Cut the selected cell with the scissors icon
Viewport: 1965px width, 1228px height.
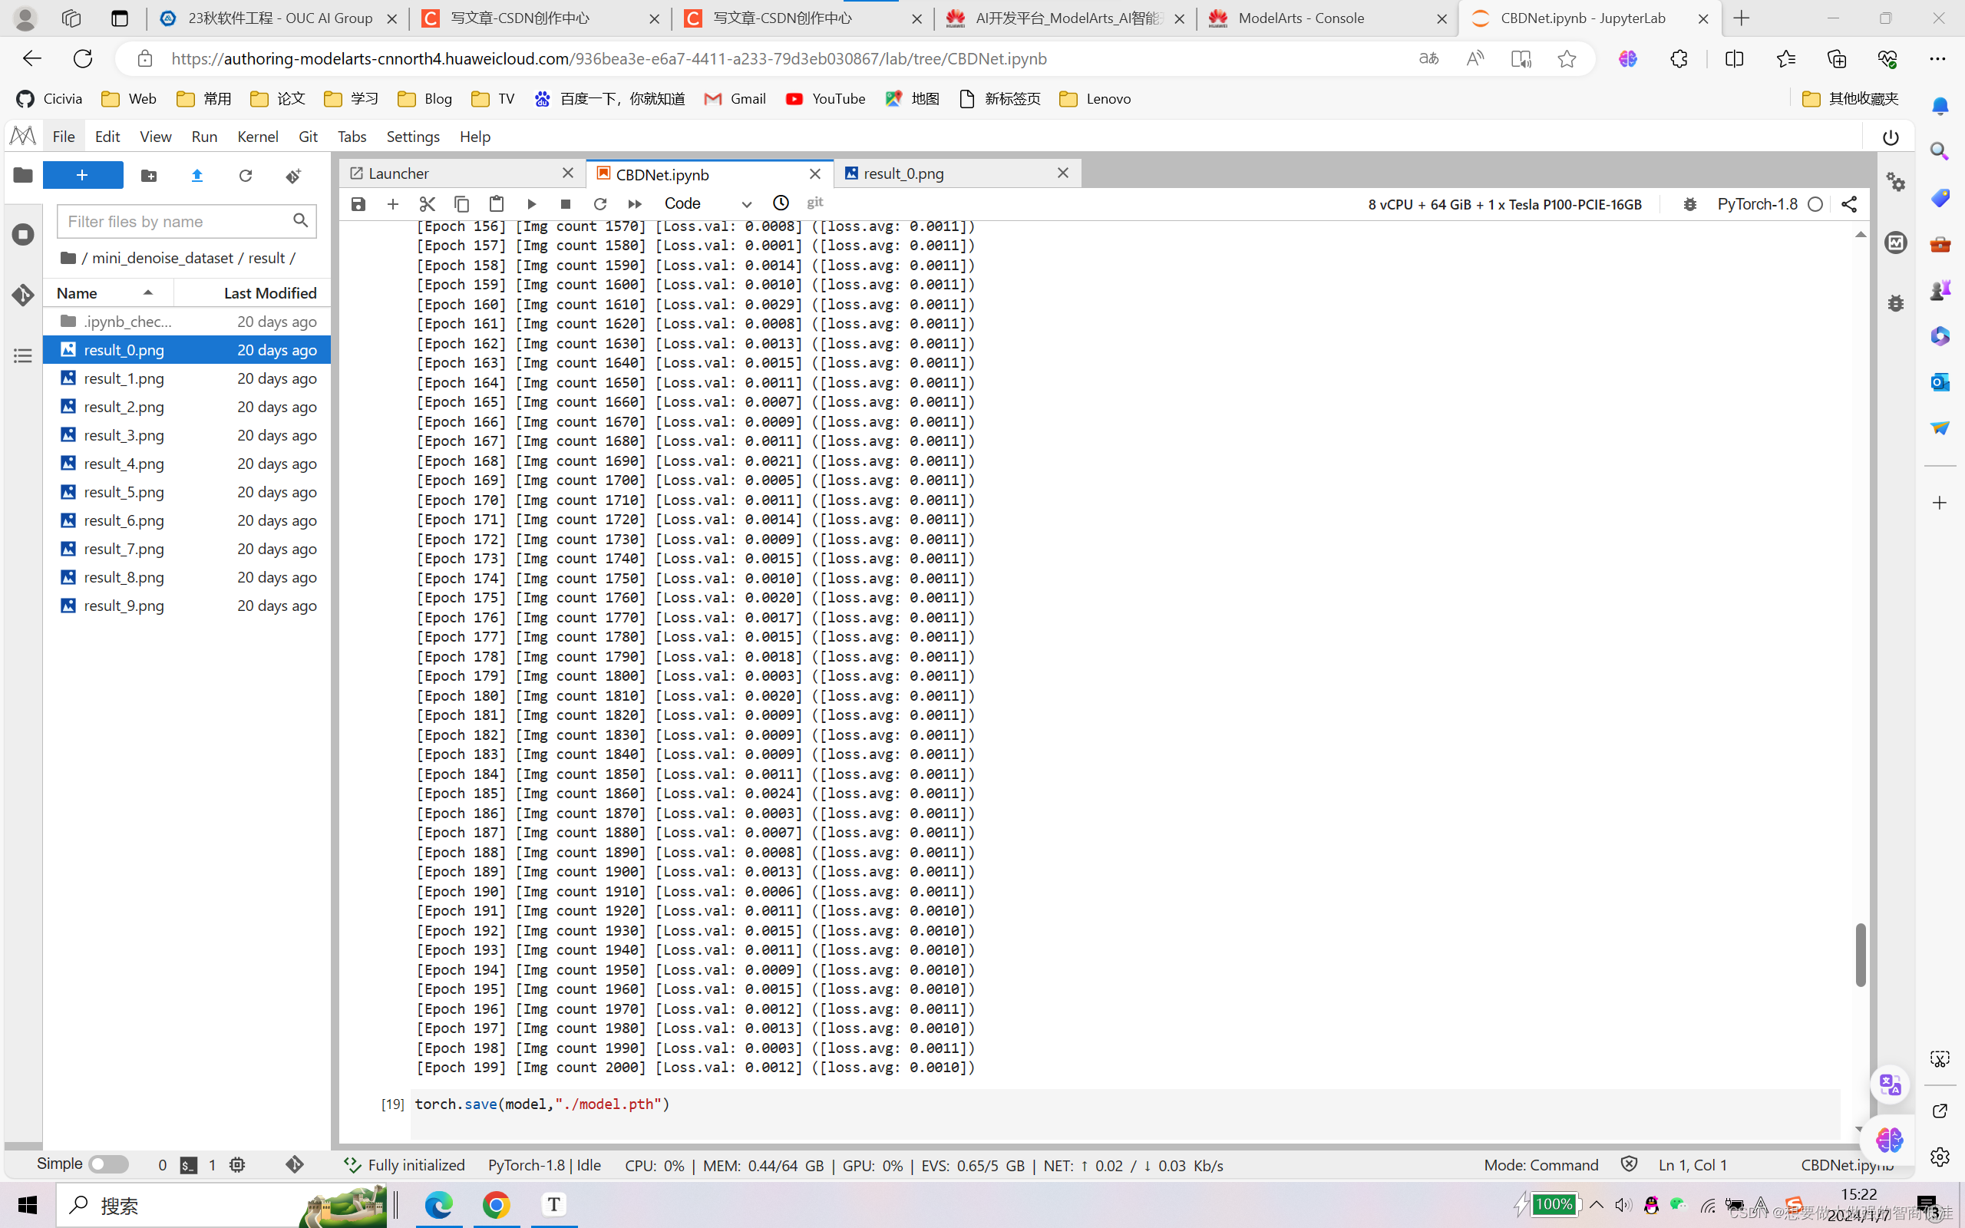427,204
